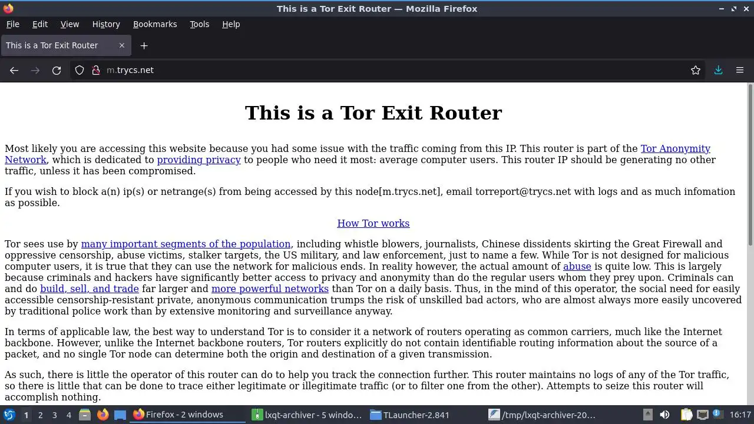Screen dimensions: 754x424
Task: Open the File menu
Action: (12, 24)
